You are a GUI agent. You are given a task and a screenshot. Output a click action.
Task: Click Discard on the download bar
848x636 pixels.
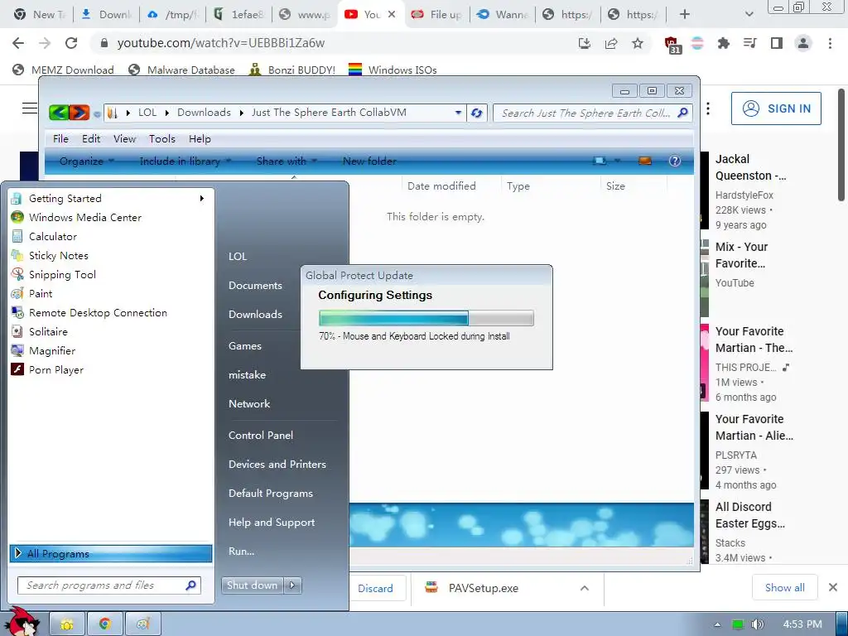pyautogui.click(x=375, y=589)
